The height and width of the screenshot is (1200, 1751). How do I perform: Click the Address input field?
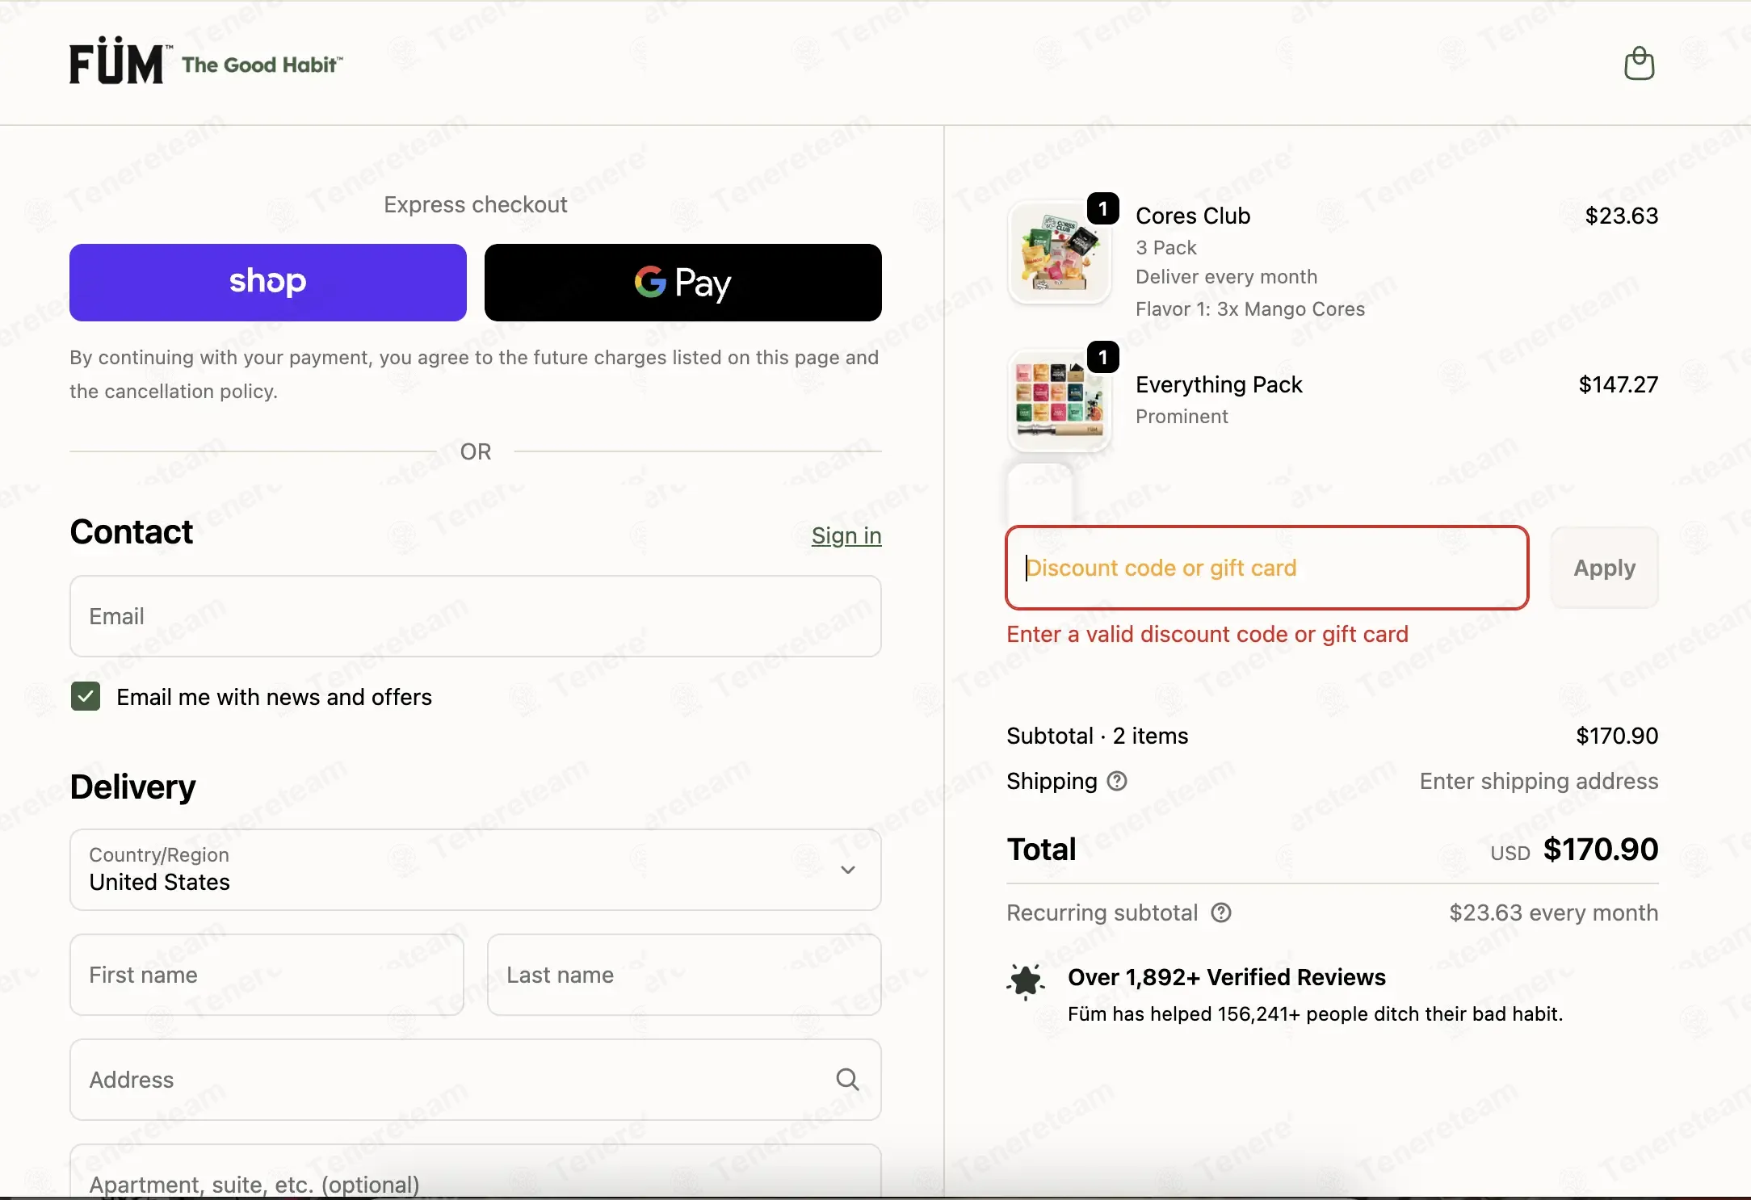pyautogui.click(x=476, y=1080)
